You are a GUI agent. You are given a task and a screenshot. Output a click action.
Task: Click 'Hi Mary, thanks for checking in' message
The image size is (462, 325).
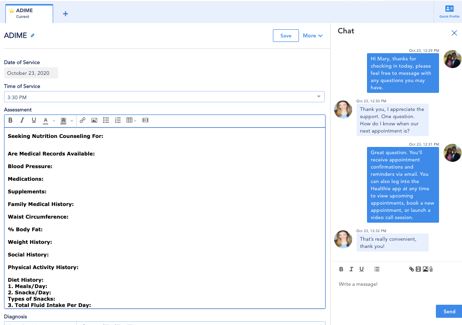pos(403,73)
